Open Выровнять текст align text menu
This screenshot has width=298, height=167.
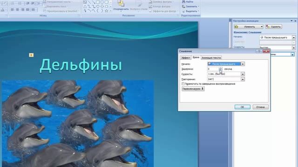pos(55,6)
